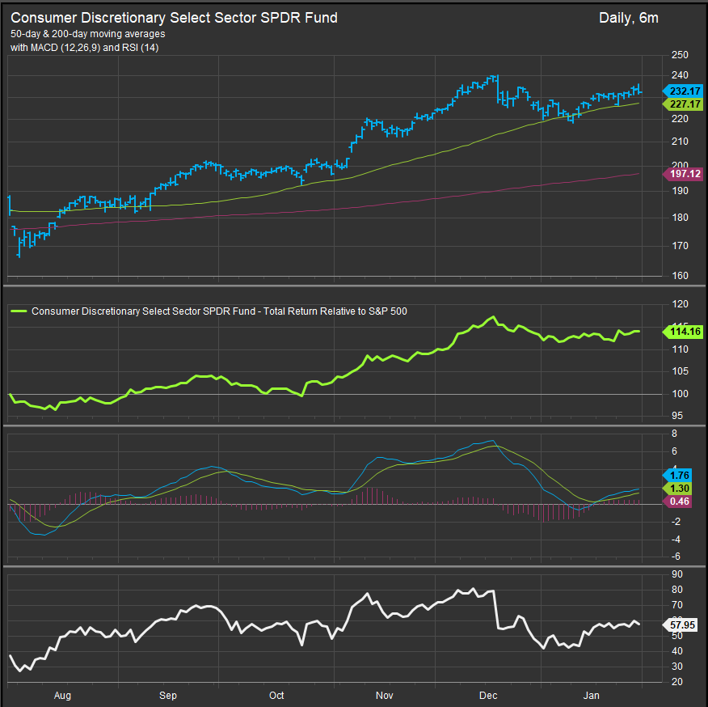
Task: Select the 114.16 relative return value tag
Action: click(683, 332)
